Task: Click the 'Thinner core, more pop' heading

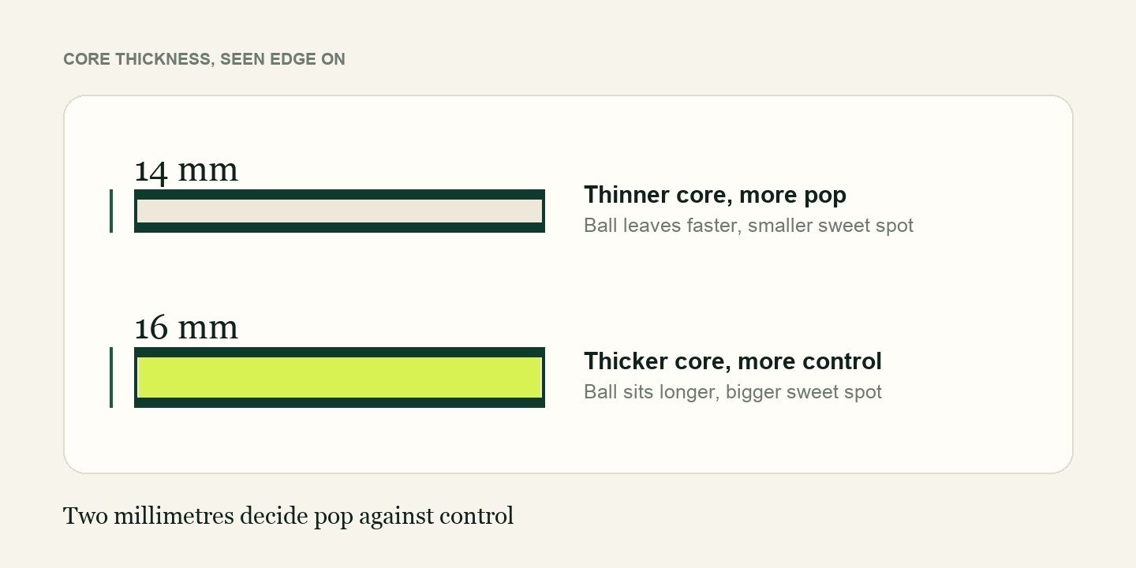Action: pos(715,195)
